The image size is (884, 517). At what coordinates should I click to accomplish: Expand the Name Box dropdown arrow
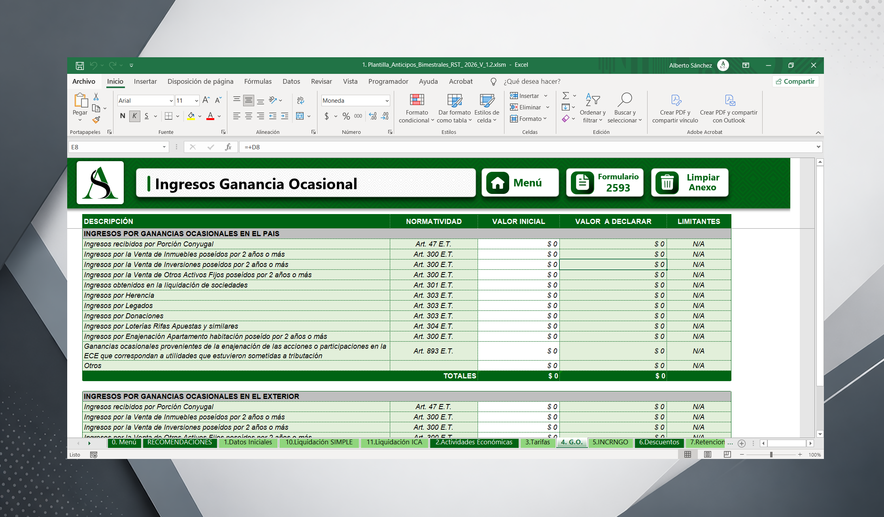click(164, 147)
